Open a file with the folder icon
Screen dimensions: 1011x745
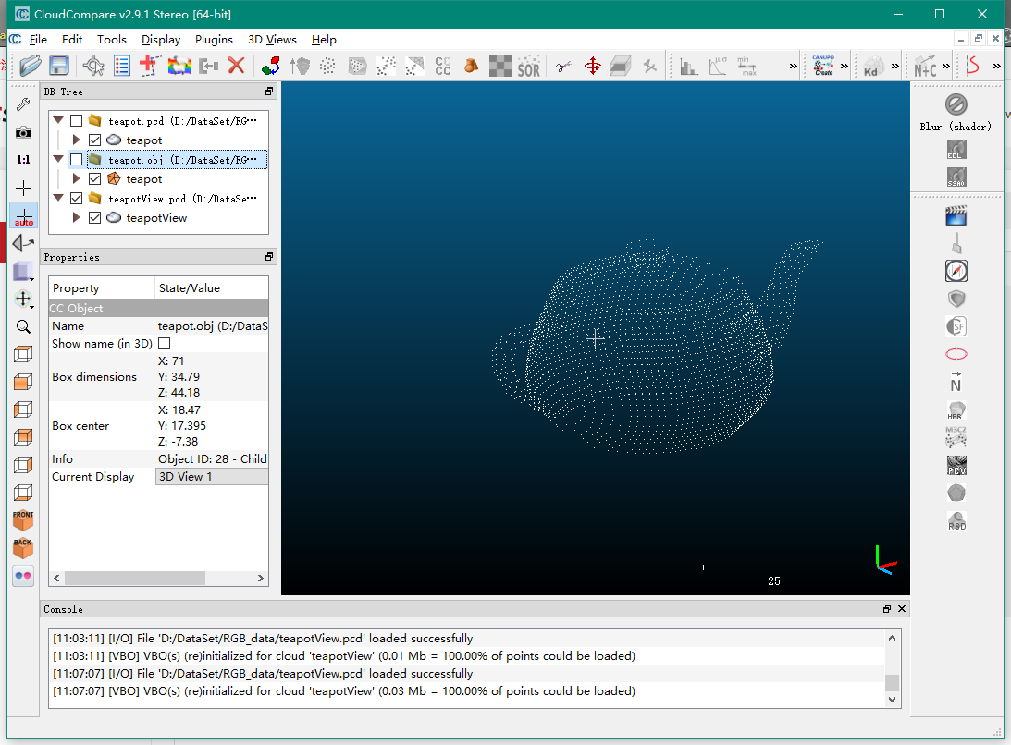30,66
